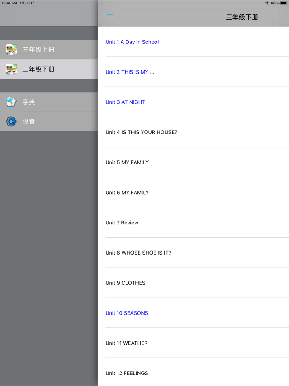Select 三年级下册 in sidebar

(x=49, y=69)
